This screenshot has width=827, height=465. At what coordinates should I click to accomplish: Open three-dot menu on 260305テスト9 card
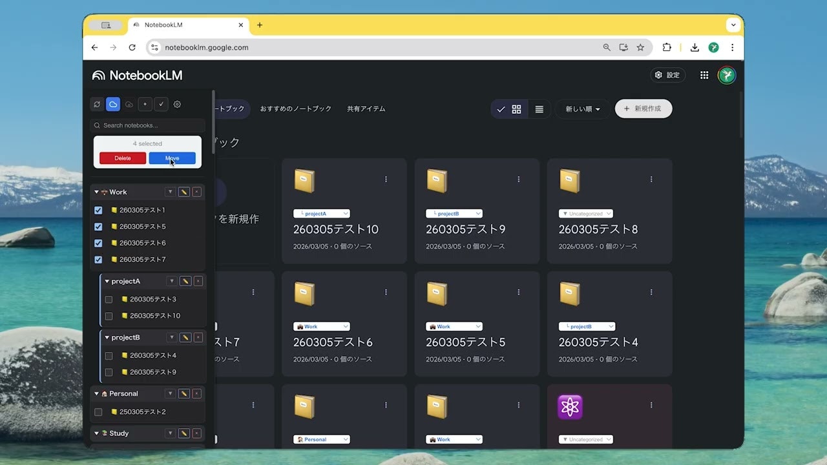519,179
